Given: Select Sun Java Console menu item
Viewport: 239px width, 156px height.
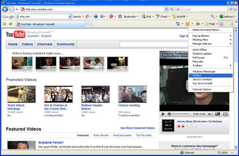Looking at the screenshot, I should 211,83.
